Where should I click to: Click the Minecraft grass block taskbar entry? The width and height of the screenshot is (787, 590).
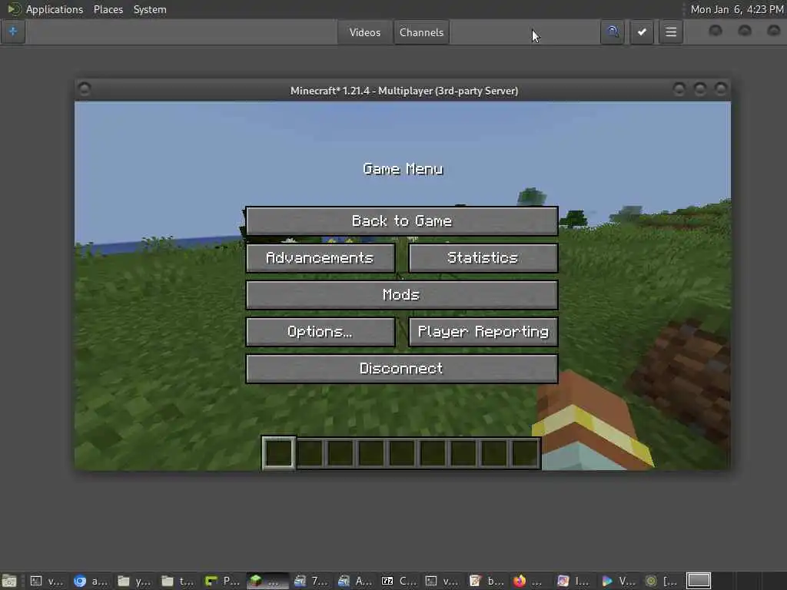coord(266,581)
